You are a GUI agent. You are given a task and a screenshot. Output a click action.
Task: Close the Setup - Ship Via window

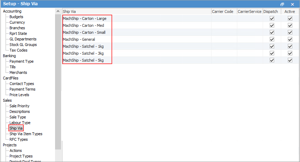tap(292, 4)
